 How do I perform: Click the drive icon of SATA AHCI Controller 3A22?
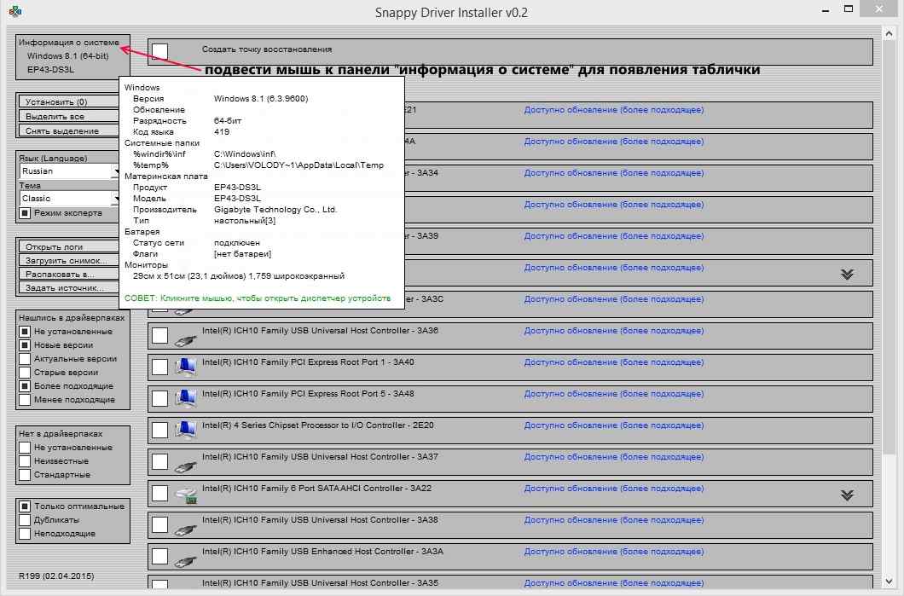186,495
